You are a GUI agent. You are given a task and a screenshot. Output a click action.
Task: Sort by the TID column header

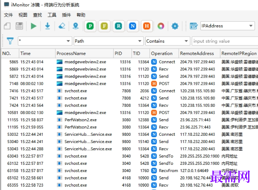click(x=141, y=53)
